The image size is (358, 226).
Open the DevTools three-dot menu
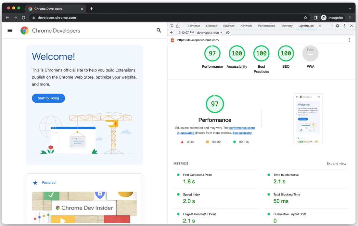point(344,26)
